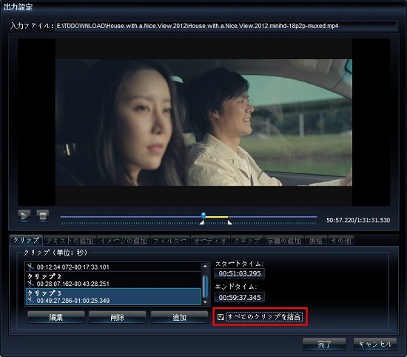
Task: Click the stop button under the video
Action: tap(43, 216)
